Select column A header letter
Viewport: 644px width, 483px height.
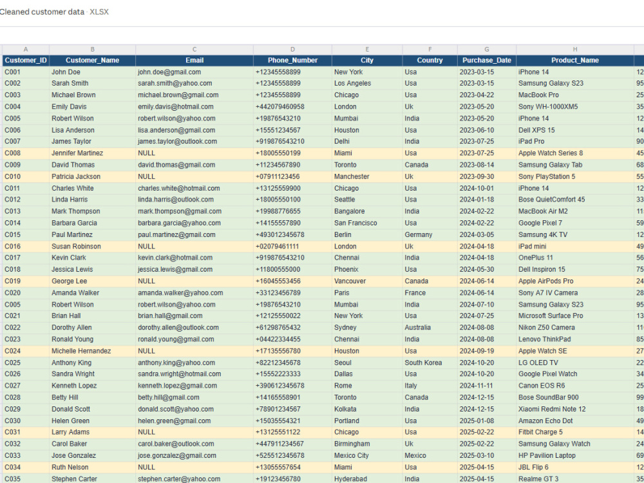click(26, 50)
